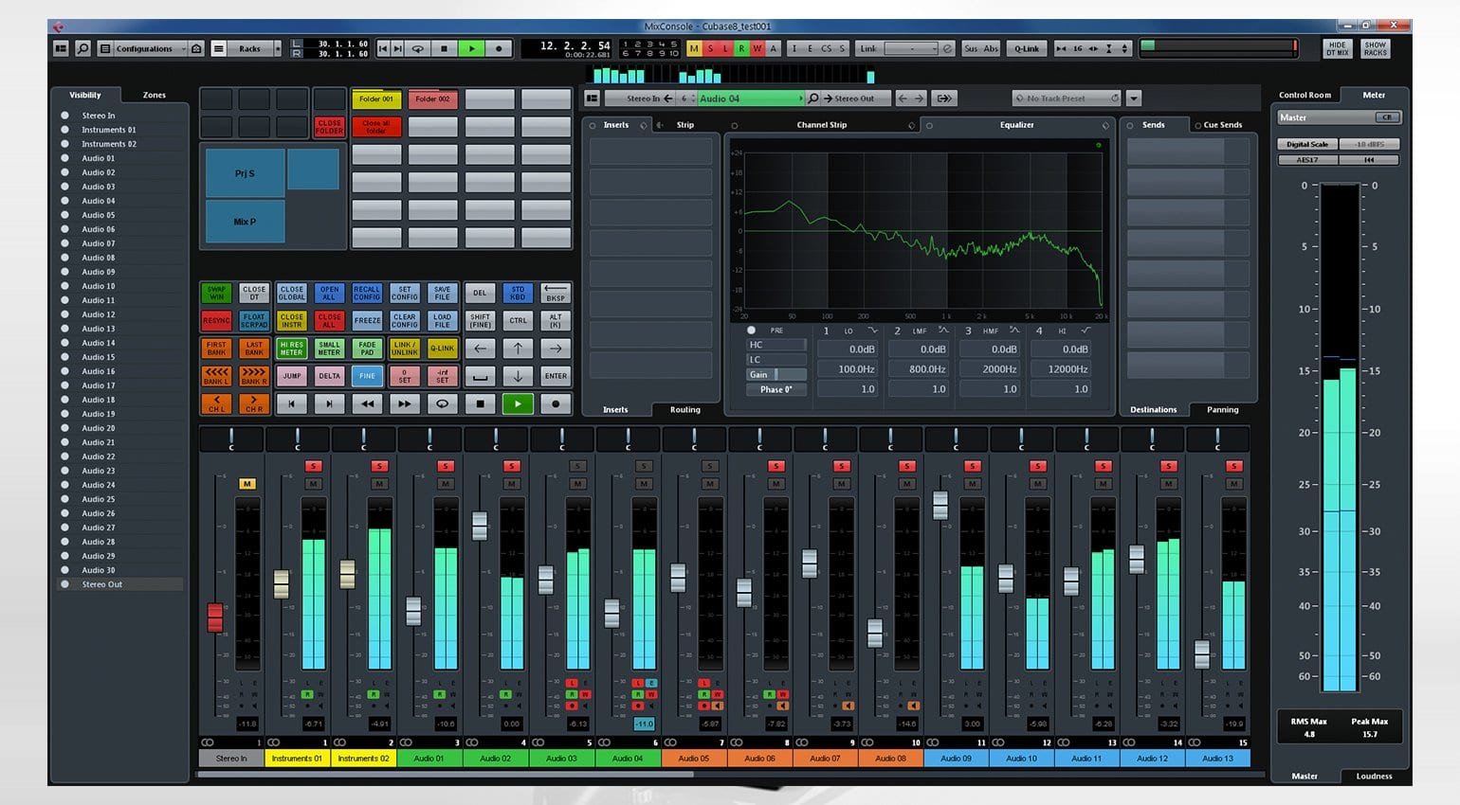This screenshot has width=1460, height=805.
Task: Click the up arrow key on the button pad
Action: (518, 349)
